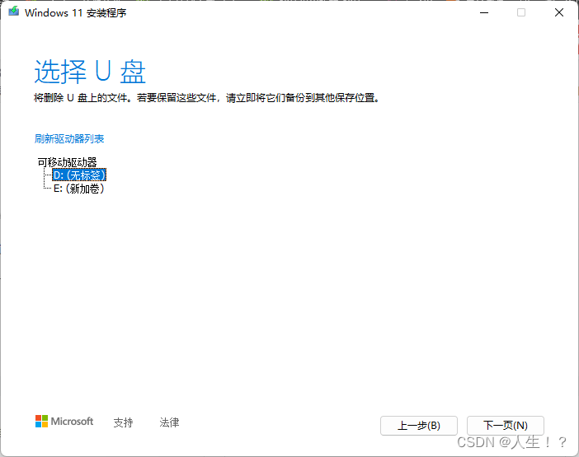
Task: Click the 可移动驱动器 tree root
Action: 67,161
